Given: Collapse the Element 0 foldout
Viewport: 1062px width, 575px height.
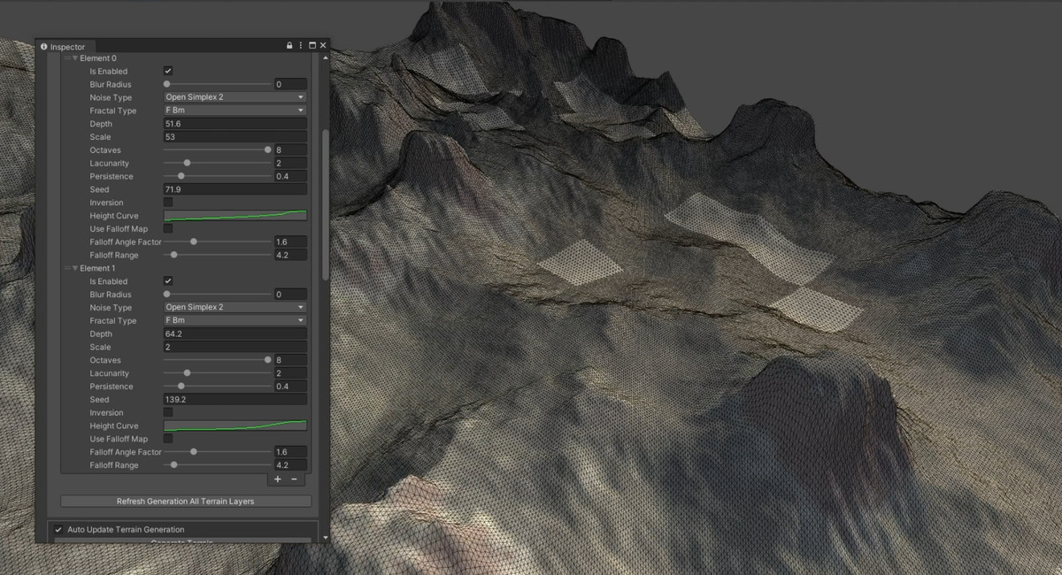Looking at the screenshot, I should [75, 58].
